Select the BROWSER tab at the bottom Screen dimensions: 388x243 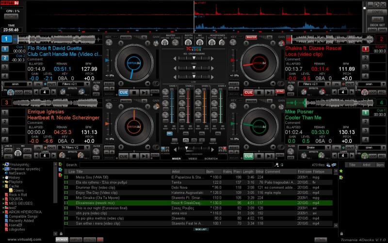(62, 240)
